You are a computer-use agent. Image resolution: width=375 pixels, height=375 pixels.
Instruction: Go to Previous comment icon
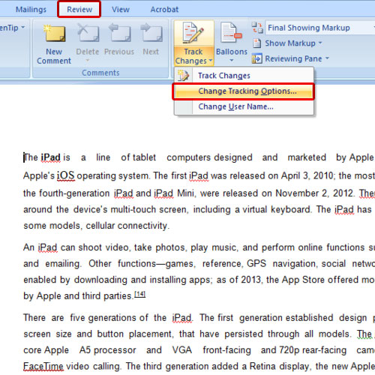(x=119, y=33)
